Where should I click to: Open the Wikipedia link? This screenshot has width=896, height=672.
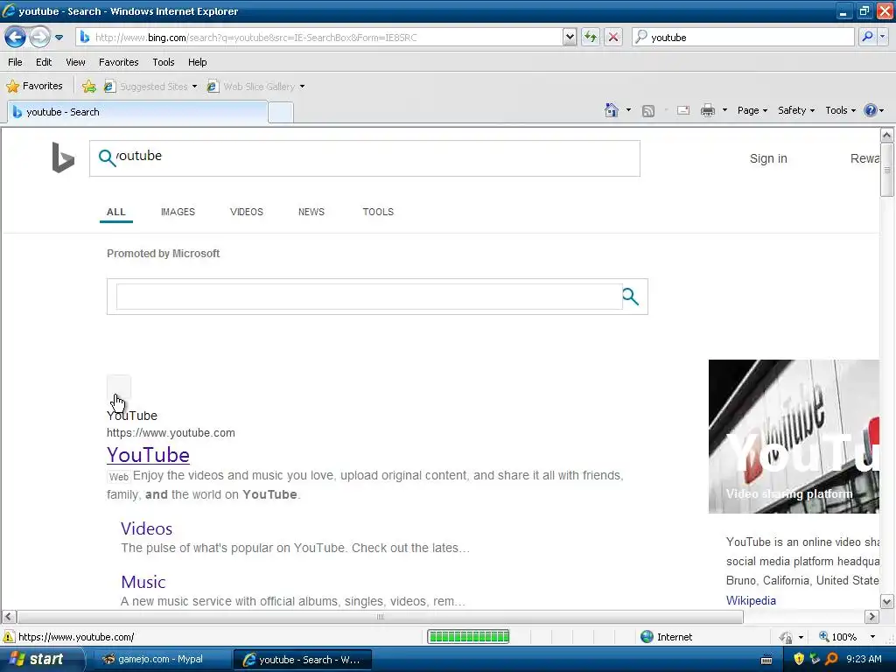[751, 600]
